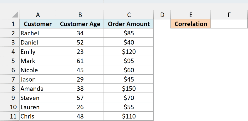Click the Correlation label cell
Image resolution: width=248 pixels, height=121 pixels.
[x=191, y=24]
